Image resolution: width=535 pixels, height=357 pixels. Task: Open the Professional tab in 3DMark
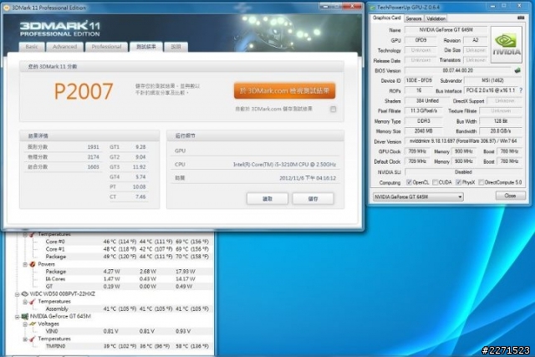coord(106,47)
